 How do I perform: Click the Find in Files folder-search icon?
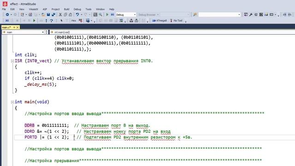[195, 14]
